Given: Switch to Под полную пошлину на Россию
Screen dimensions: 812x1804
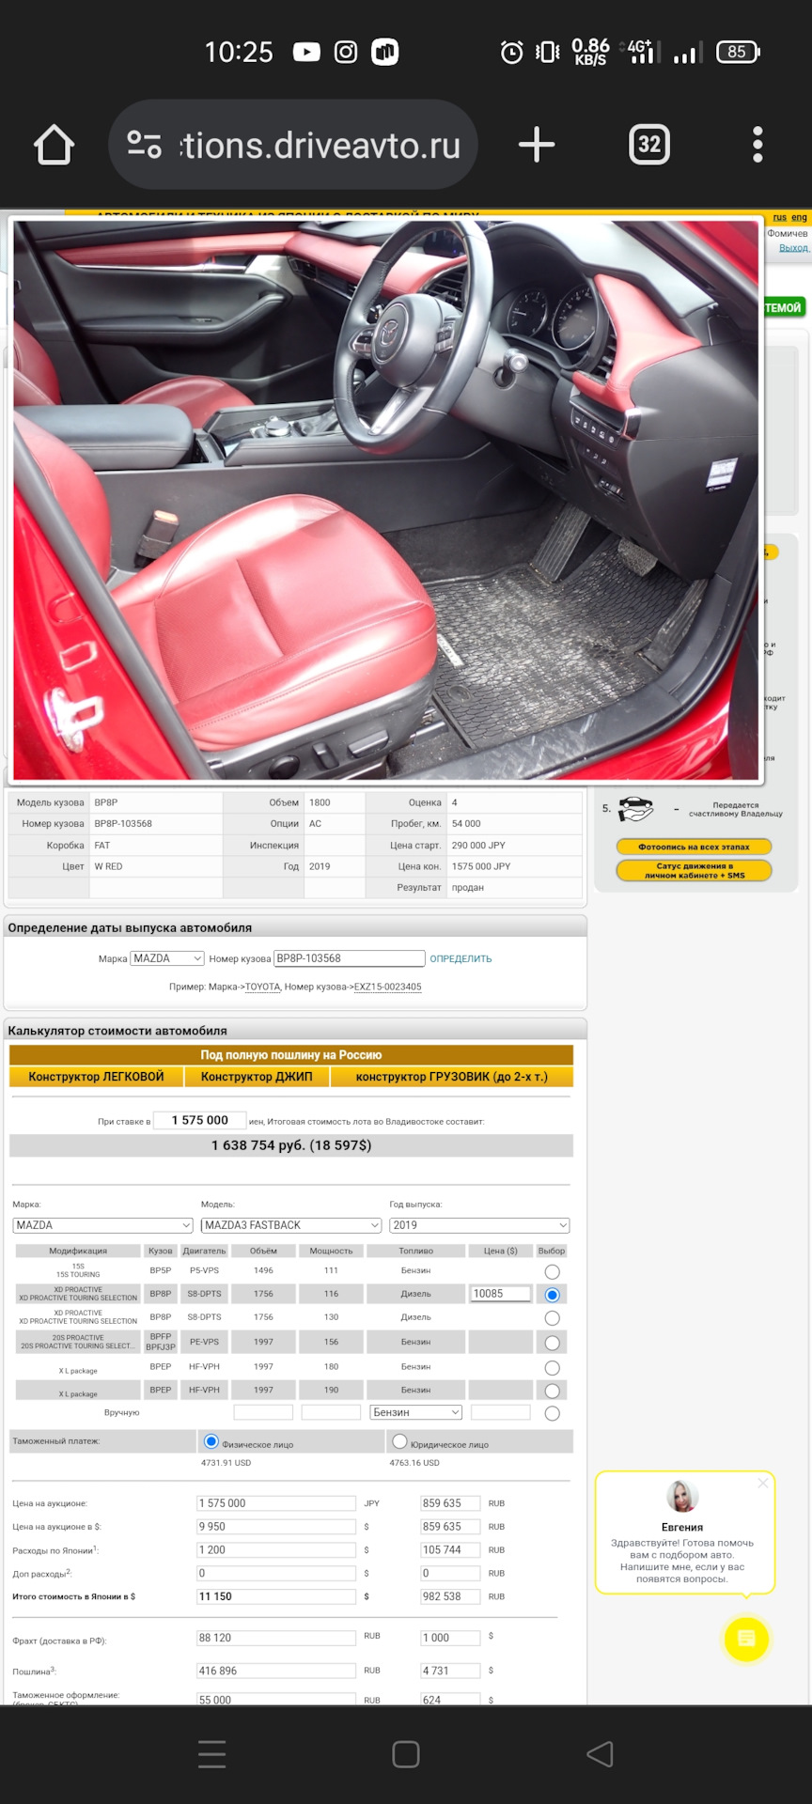Looking at the screenshot, I should [x=291, y=1055].
